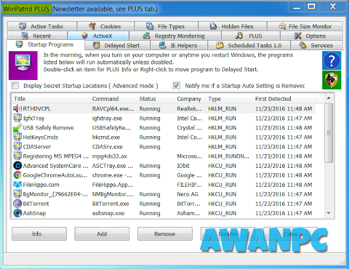Click the icon beside Registering MS MPEG4

pos(17,156)
